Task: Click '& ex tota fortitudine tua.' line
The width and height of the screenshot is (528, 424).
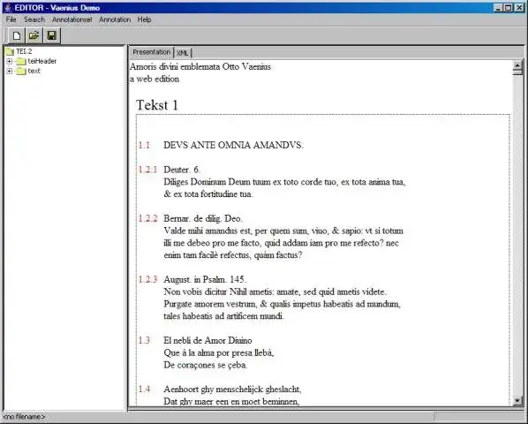Action: 208,194
